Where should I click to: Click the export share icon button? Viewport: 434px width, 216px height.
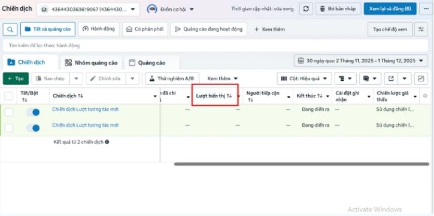(x=391, y=78)
